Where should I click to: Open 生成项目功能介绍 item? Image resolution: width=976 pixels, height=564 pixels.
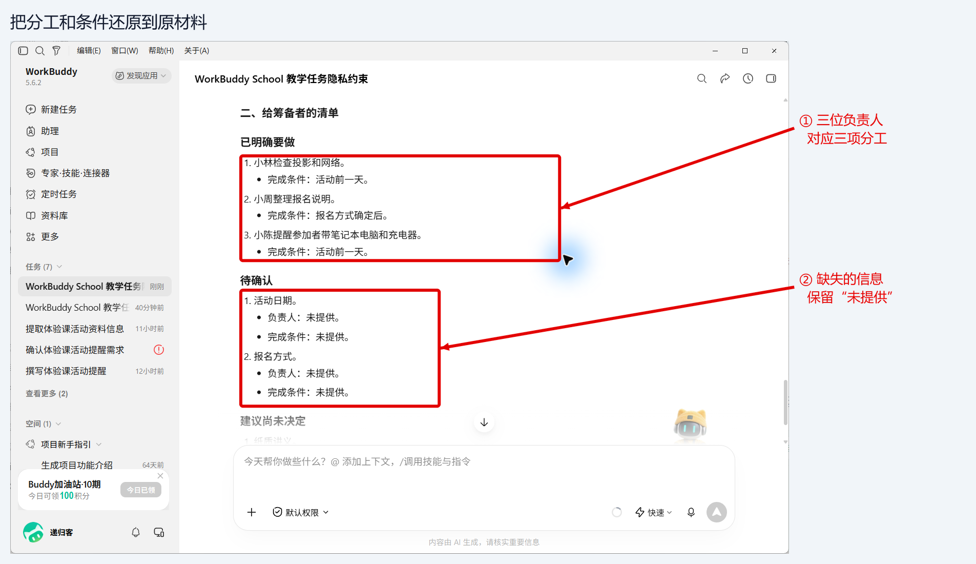[77, 465]
